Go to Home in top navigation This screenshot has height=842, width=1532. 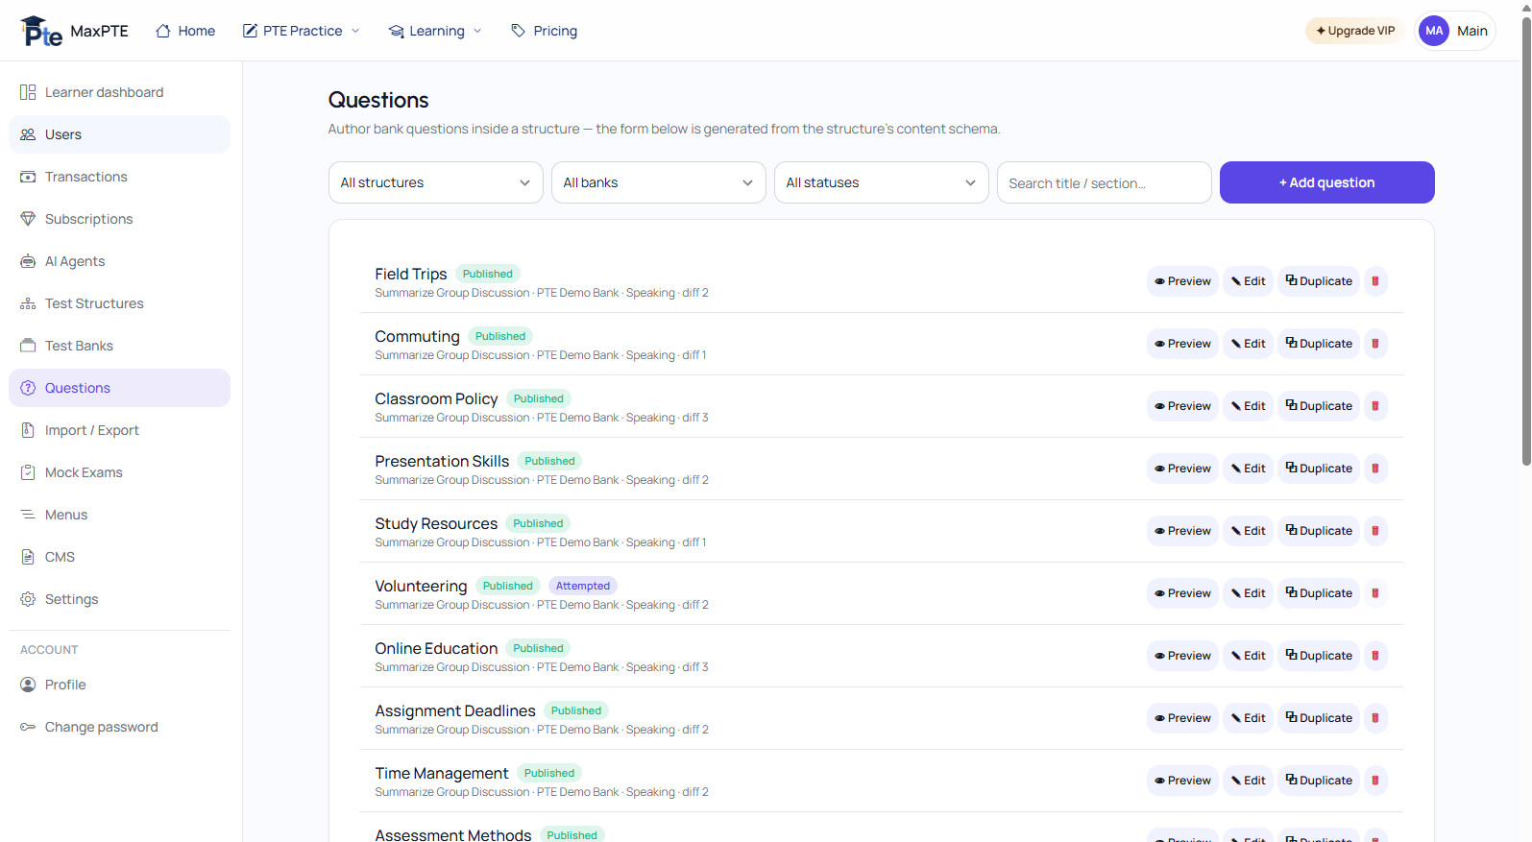[x=185, y=31]
